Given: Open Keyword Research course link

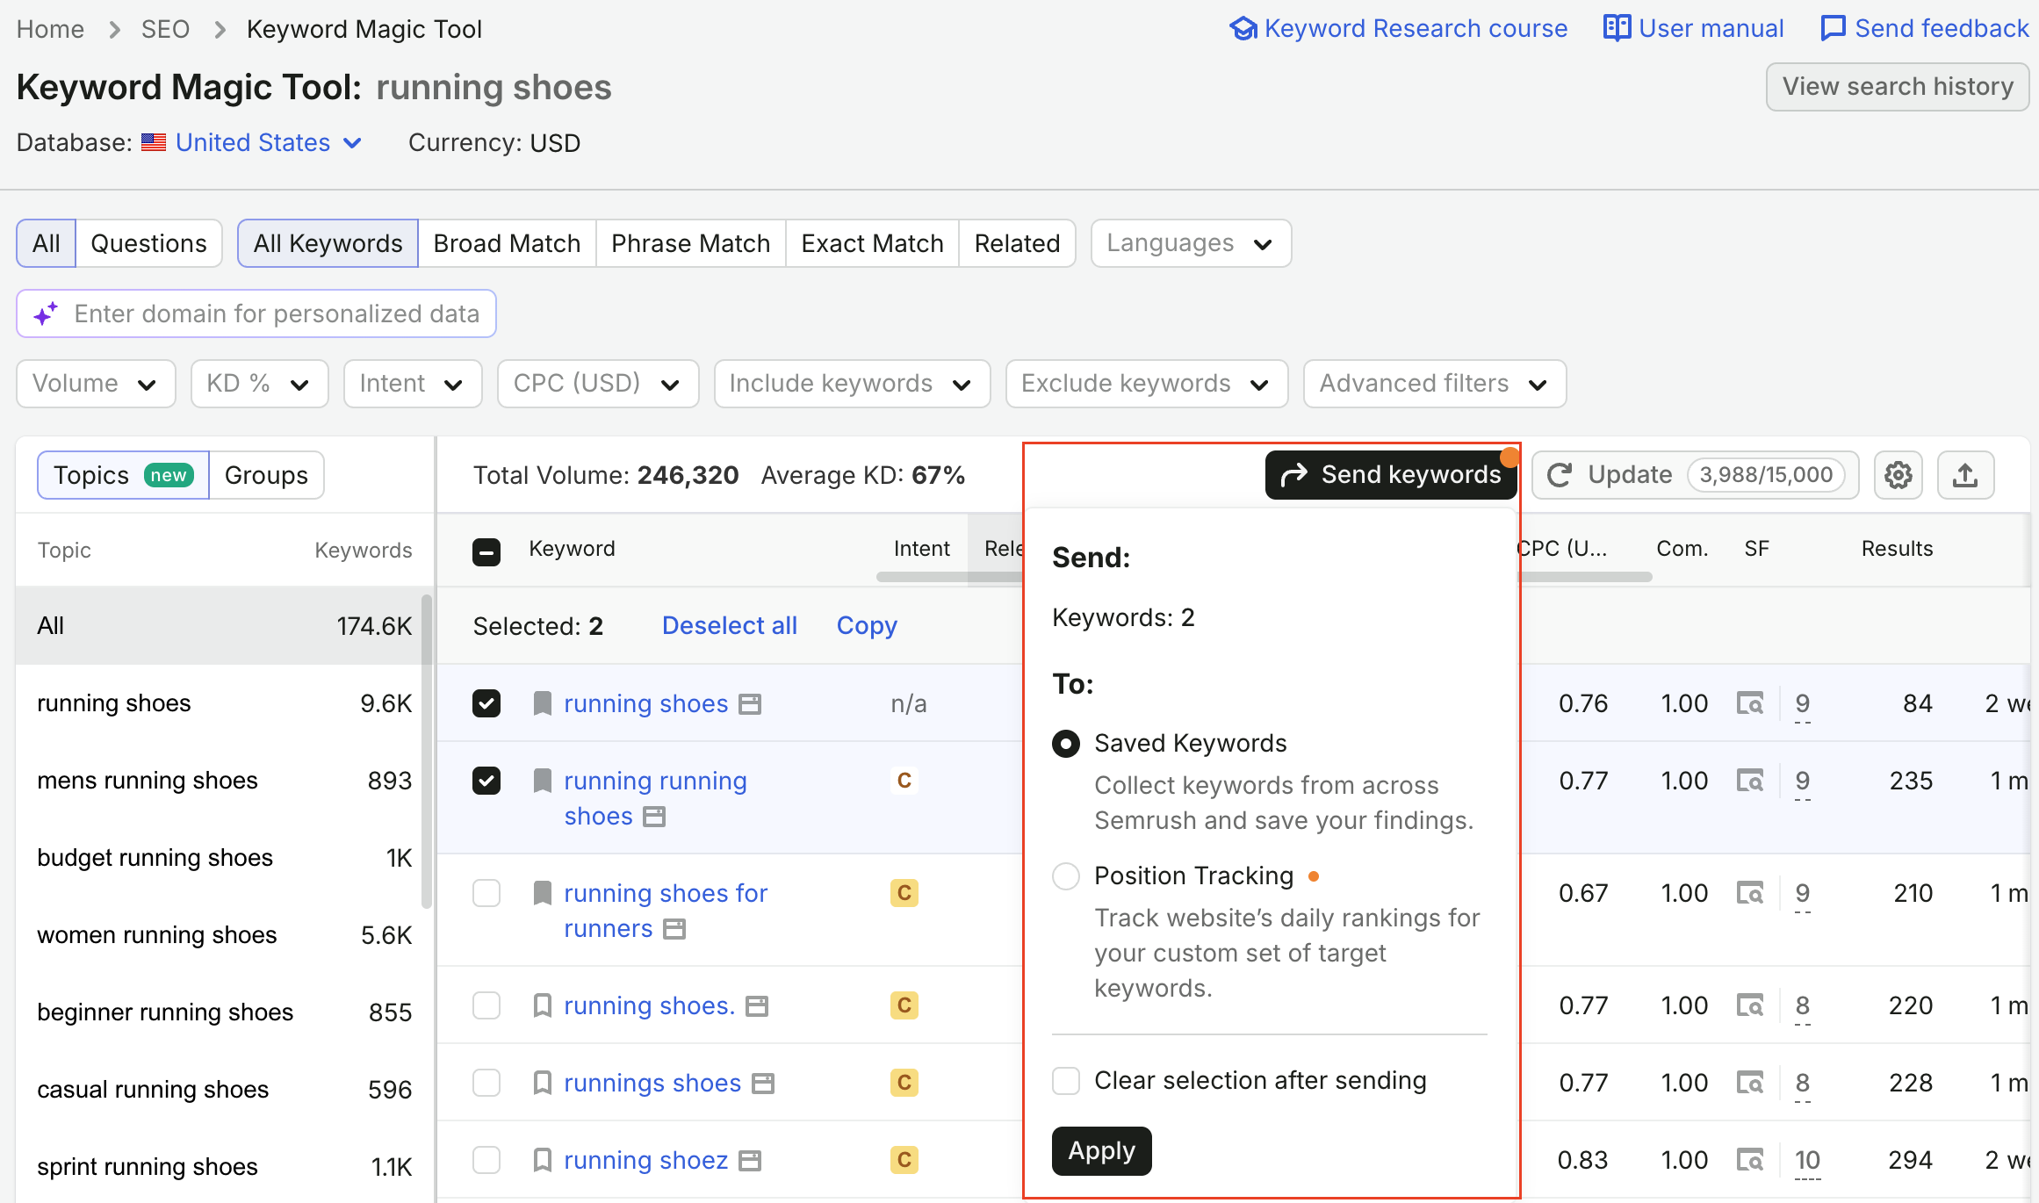Looking at the screenshot, I should [1398, 28].
